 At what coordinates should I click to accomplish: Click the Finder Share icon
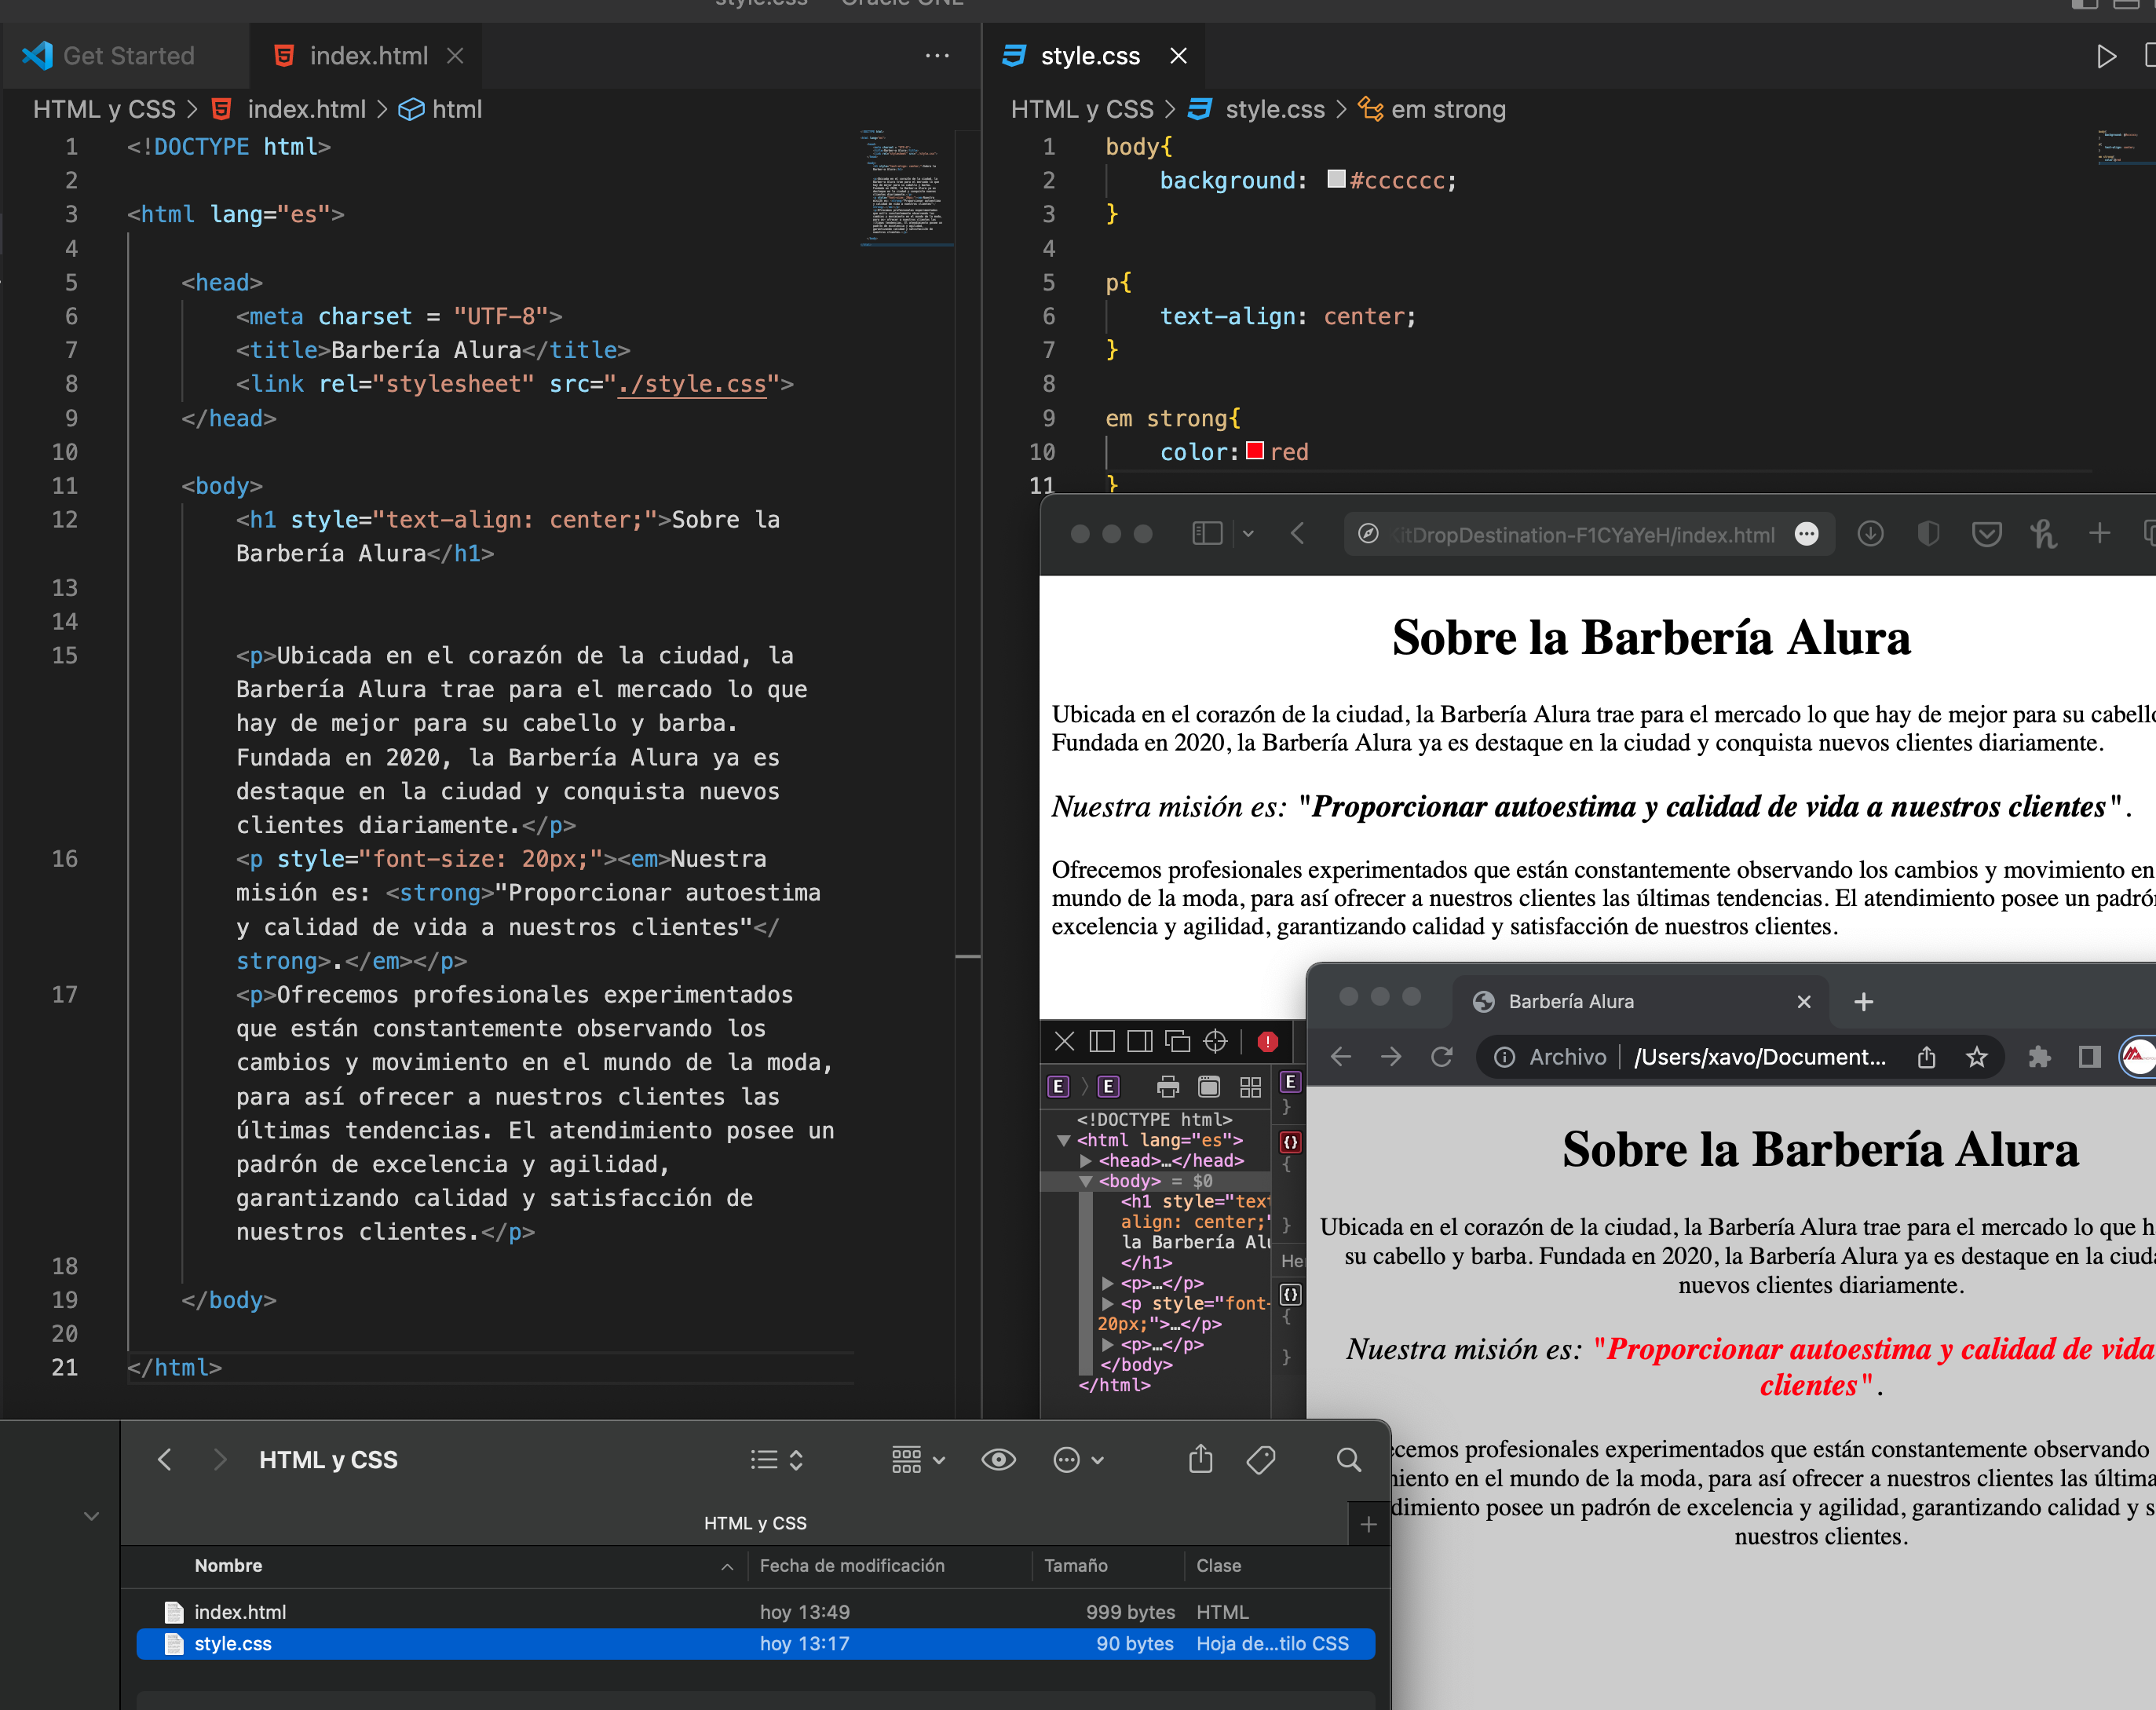point(1200,1459)
